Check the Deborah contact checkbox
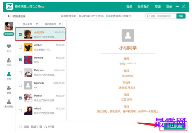Screen dimensions: 192x133 (20, 72)
